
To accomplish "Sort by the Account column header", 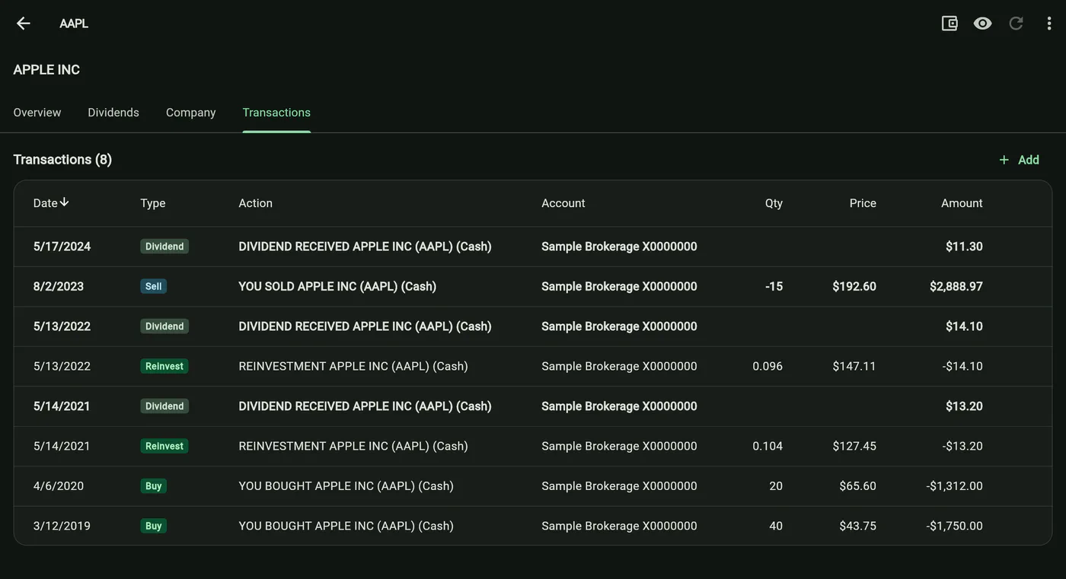I will (563, 203).
